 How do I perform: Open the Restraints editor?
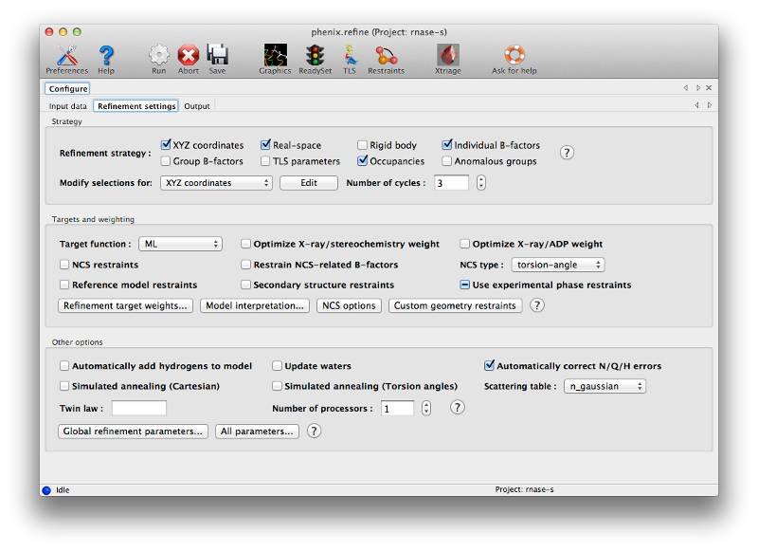click(387, 55)
